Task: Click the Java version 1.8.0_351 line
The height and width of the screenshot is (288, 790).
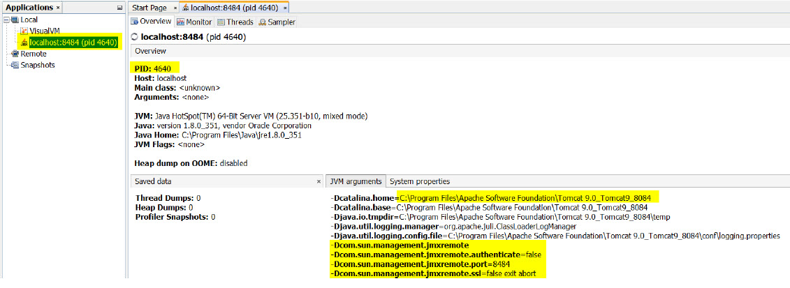Action: point(223,126)
